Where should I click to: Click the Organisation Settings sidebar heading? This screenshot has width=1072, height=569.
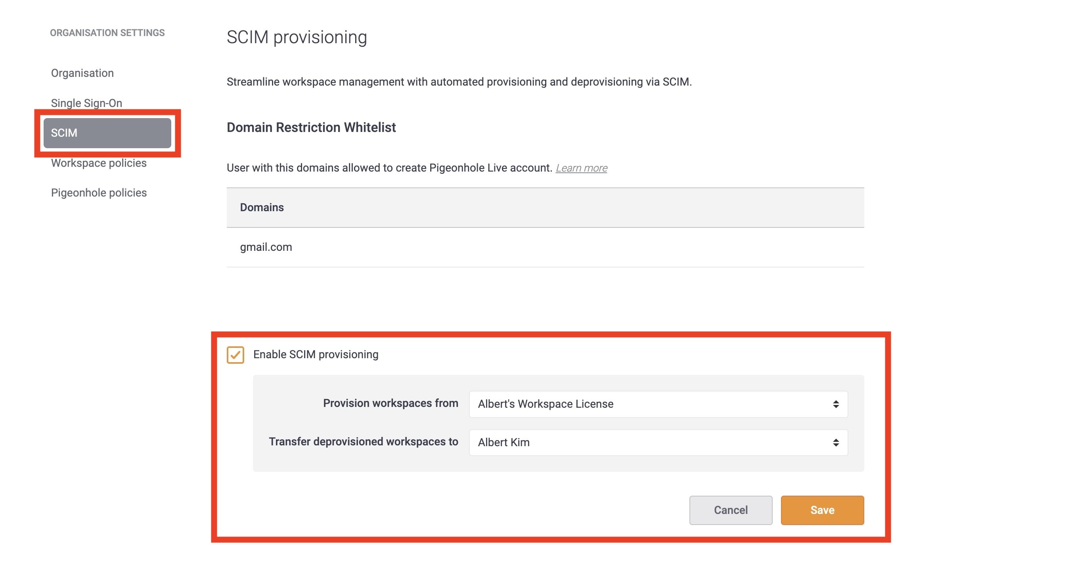[107, 33]
